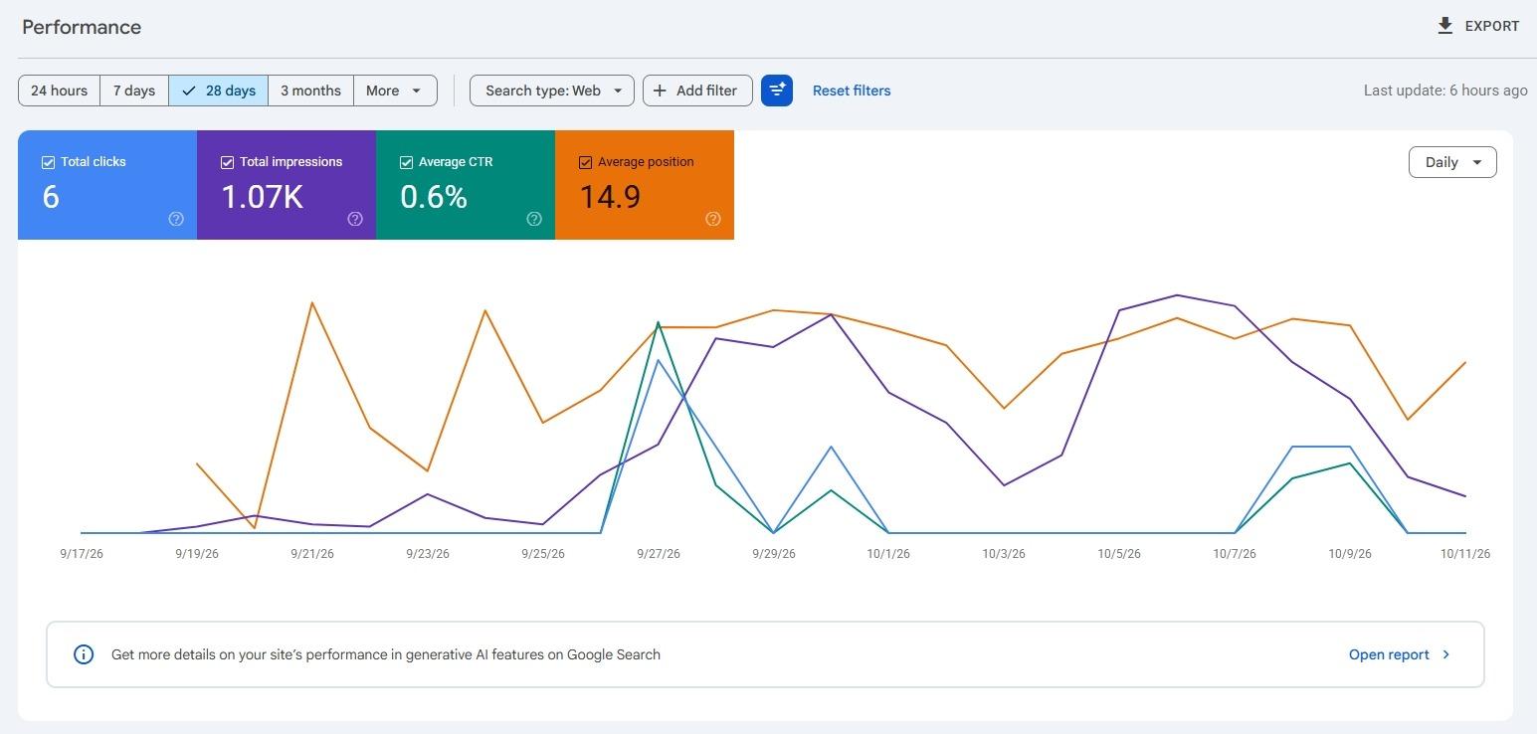Open the More date range dropdown
Viewport: 1537px width, 734px height.
395,91
